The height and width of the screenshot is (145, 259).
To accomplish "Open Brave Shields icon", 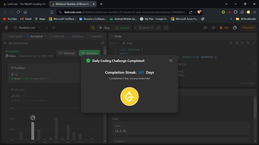I will [x=199, y=12].
